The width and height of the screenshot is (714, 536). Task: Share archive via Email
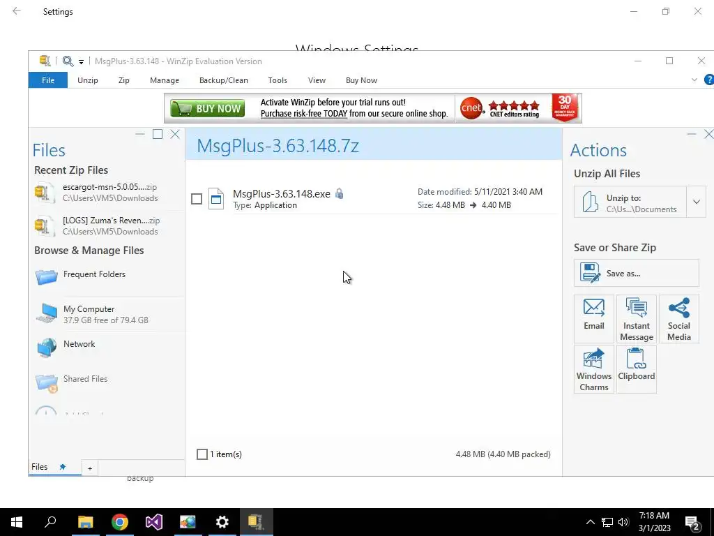(x=594, y=318)
